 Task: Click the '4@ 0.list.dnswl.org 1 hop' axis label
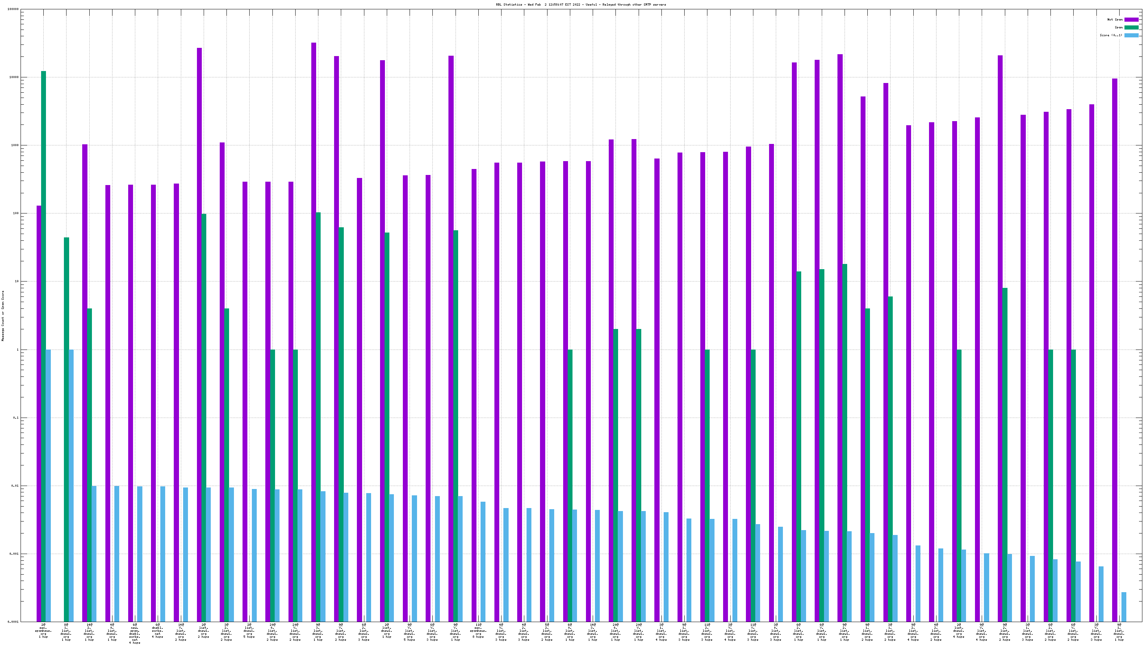click(112, 632)
